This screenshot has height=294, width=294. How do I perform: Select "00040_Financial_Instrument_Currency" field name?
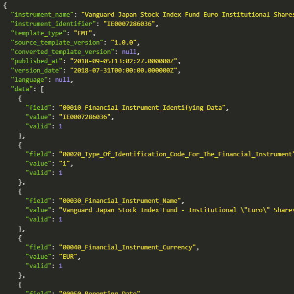click(127, 247)
